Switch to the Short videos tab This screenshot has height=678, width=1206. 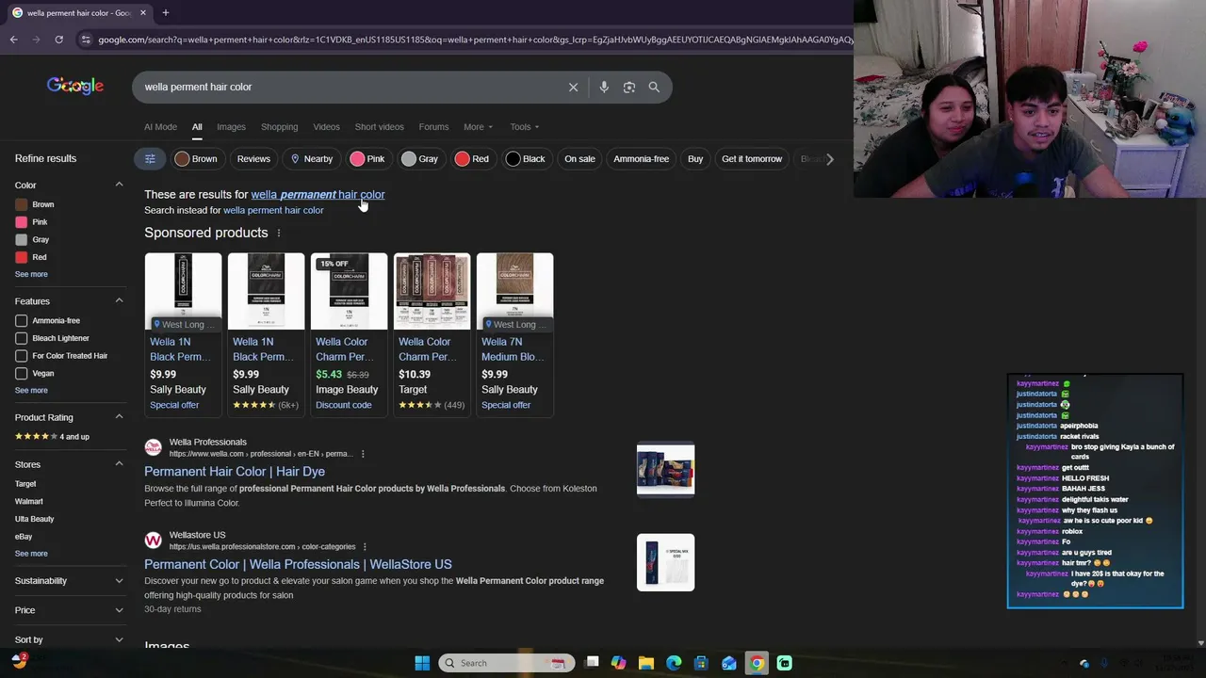click(379, 127)
